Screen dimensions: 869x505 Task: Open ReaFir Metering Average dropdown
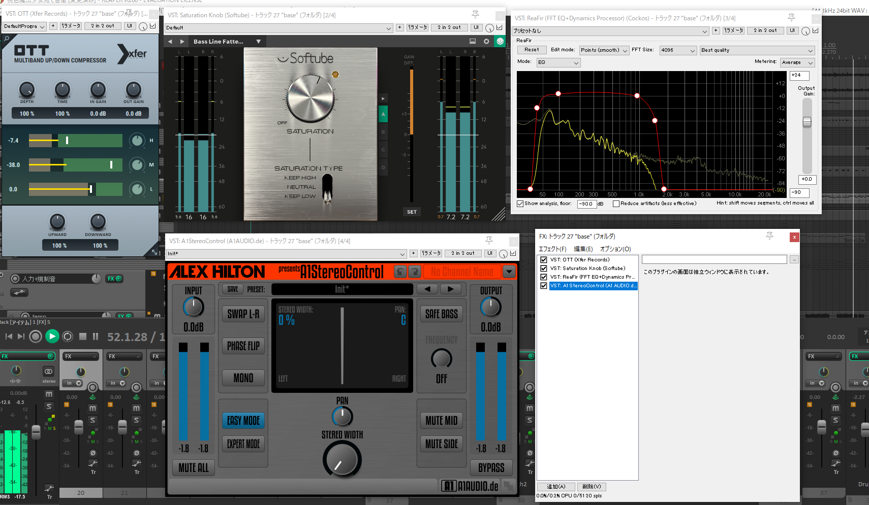pos(797,62)
